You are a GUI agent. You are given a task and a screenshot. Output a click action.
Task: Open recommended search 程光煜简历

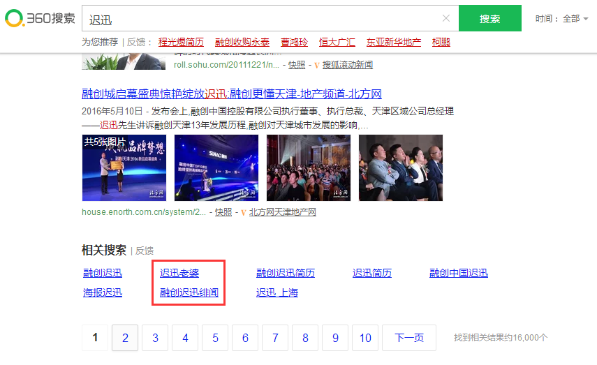[x=181, y=42]
